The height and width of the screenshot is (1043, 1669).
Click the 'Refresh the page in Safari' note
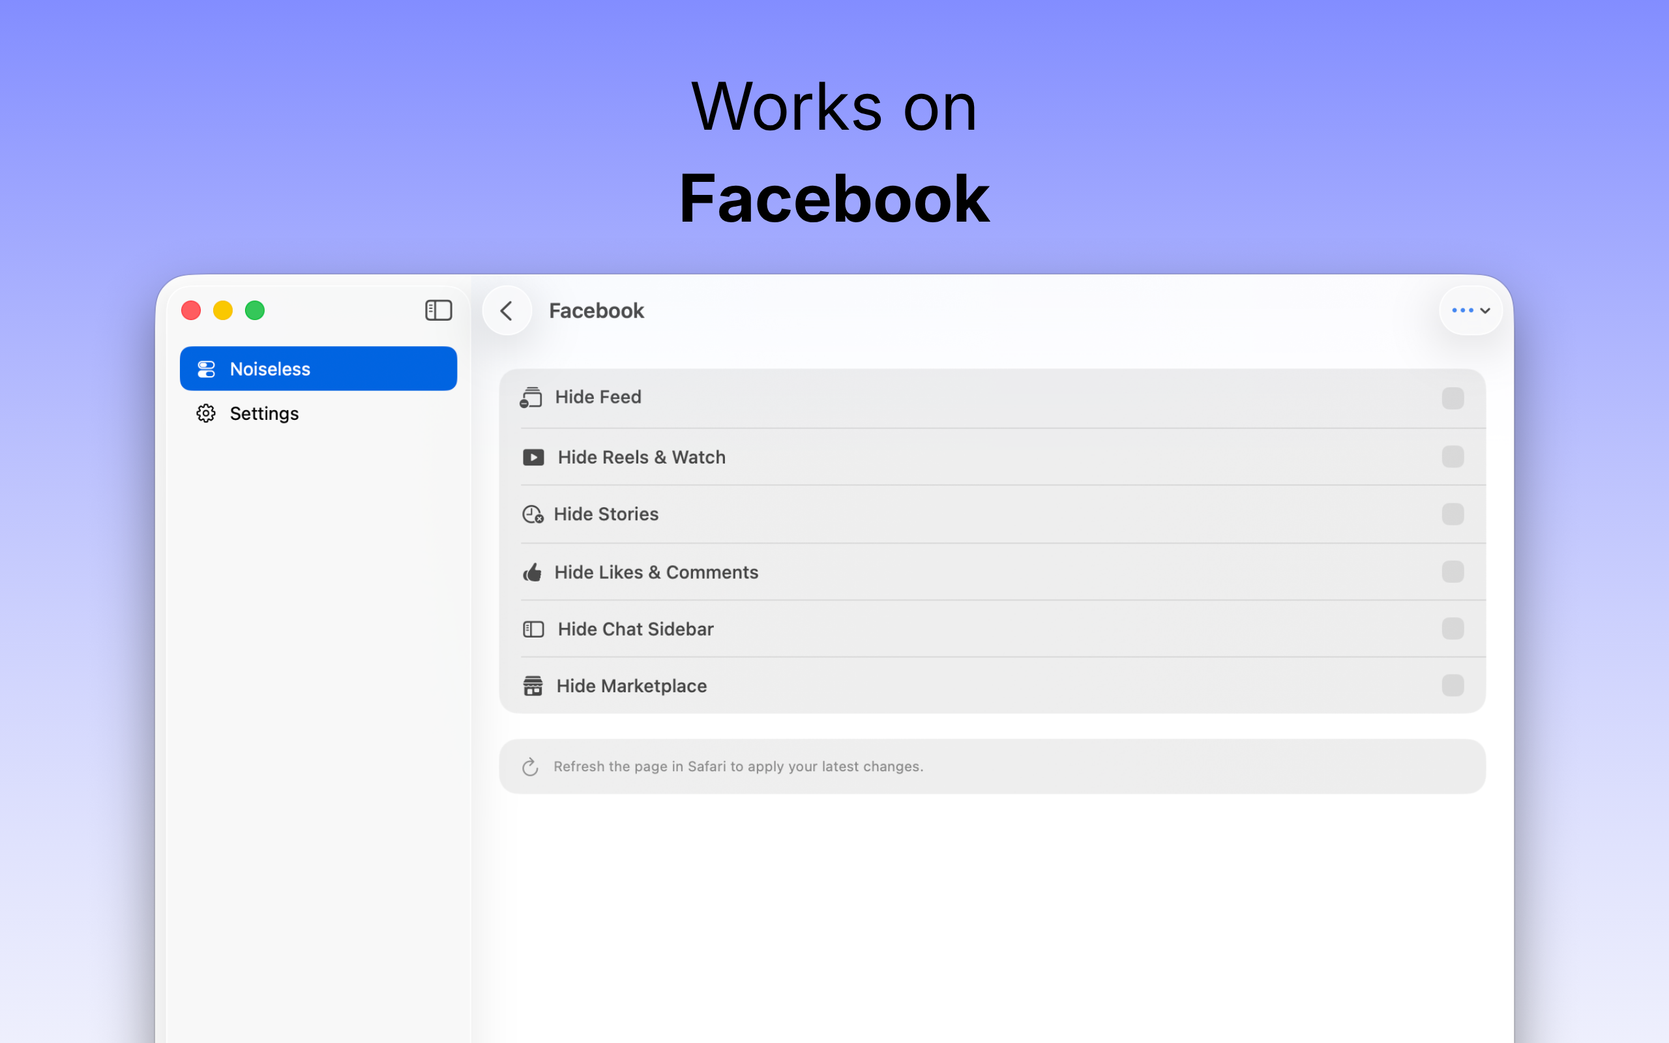[x=738, y=767]
